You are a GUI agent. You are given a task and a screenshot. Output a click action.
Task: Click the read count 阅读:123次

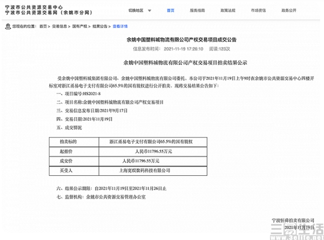(219, 49)
